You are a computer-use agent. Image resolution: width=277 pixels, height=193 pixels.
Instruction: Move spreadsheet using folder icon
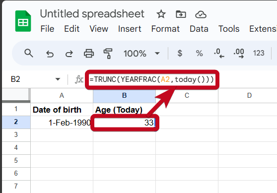coord(181,14)
